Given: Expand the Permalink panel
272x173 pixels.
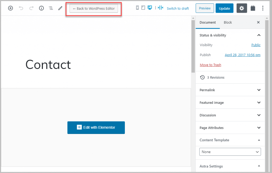Looking at the screenshot, I should tap(230, 90).
